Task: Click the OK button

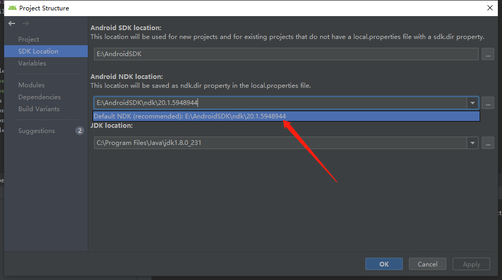Action: pyautogui.click(x=384, y=264)
